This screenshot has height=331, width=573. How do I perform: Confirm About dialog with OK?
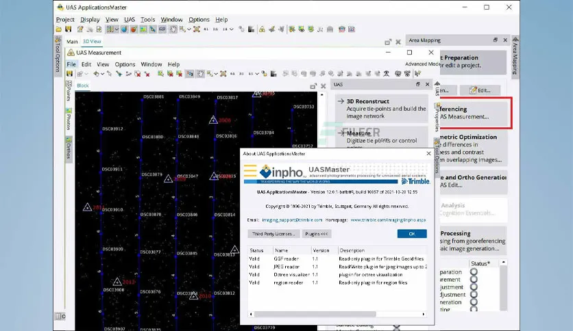point(412,234)
